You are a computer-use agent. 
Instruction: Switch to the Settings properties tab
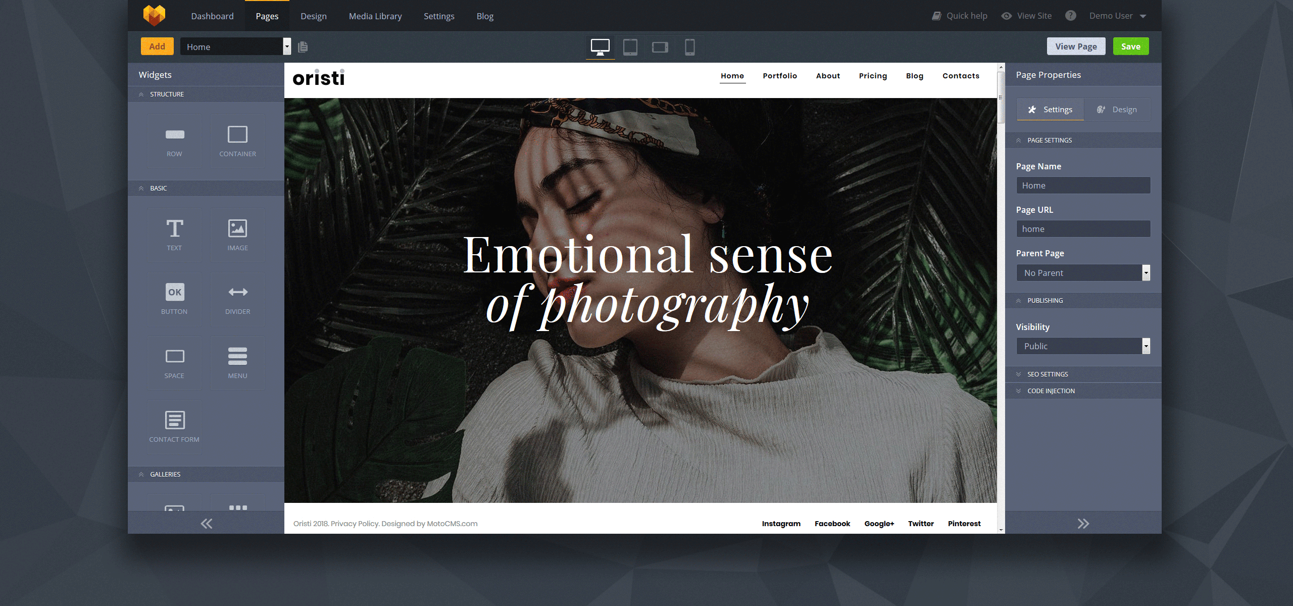[1050, 110]
